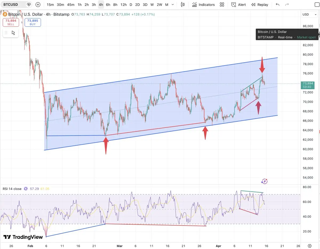Viewport: 320px width, 249px height.
Task: Click the 'Market open' status in tooltip
Action: 306,37
